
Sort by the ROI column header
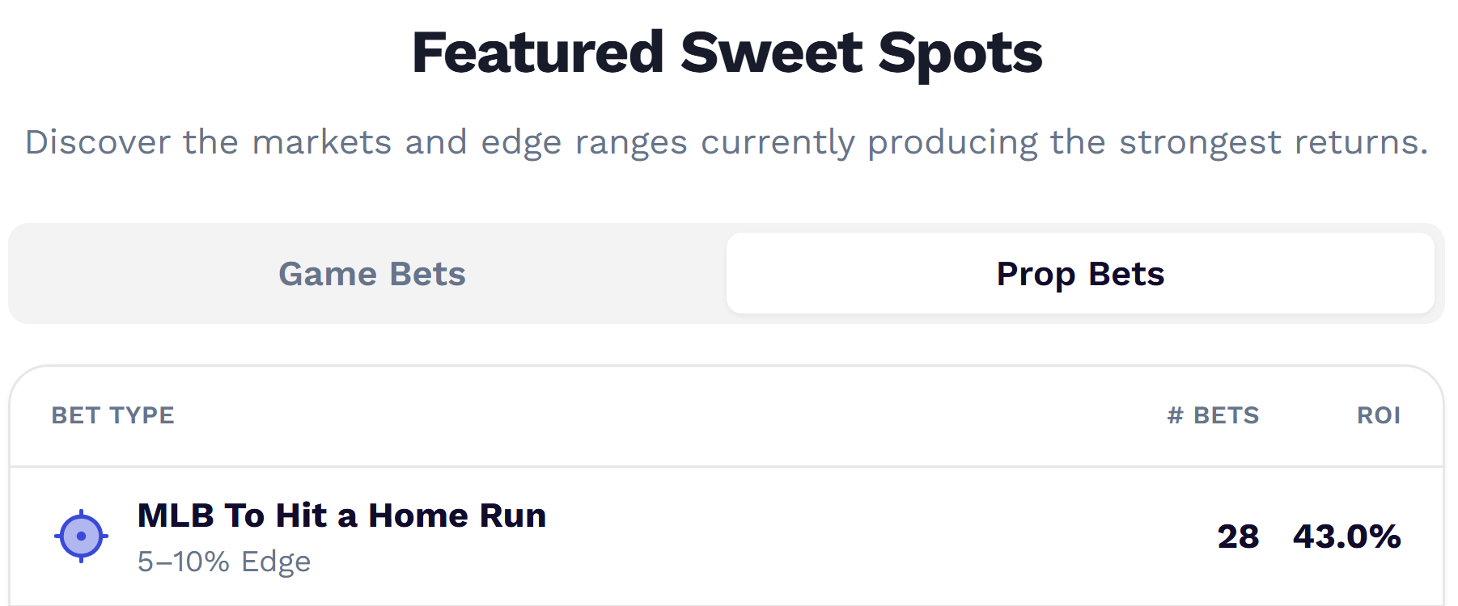click(1379, 415)
